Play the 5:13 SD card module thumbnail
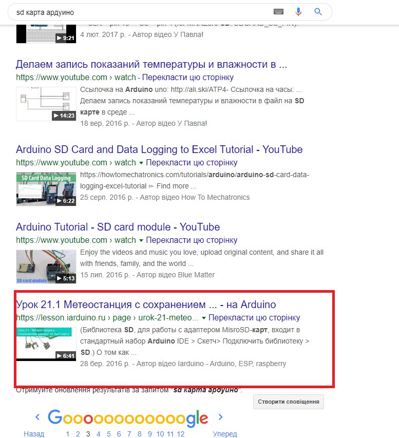 coord(46,267)
